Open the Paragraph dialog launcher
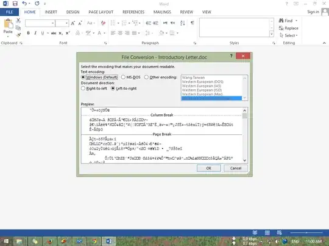The image size is (329, 246). pyautogui.click(x=195, y=43)
